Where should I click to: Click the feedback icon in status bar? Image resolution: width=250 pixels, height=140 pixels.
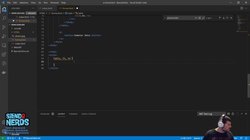tap(241, 138)
